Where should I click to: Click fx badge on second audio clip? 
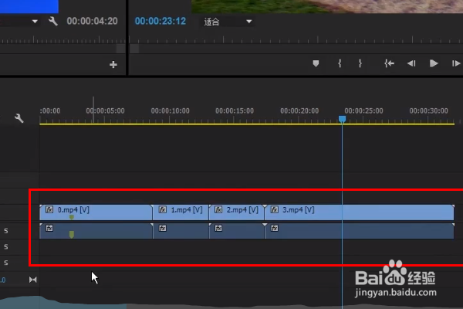point(162,228)
